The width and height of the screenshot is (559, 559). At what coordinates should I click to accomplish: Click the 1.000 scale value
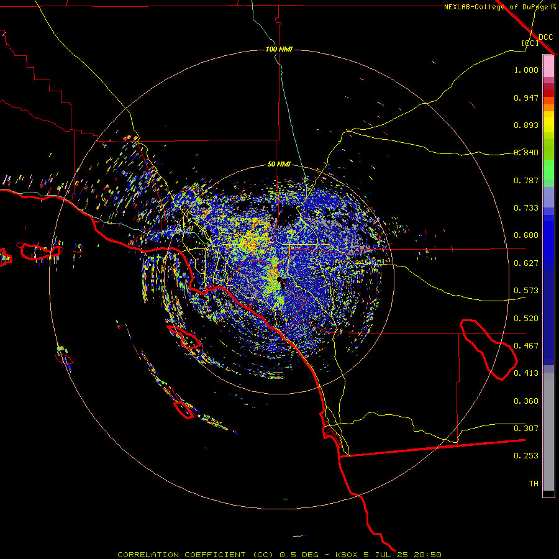[526, 70]
